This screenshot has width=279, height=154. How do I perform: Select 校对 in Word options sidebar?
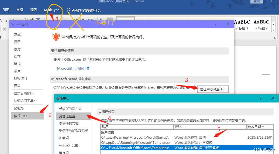tap(27, 49)
